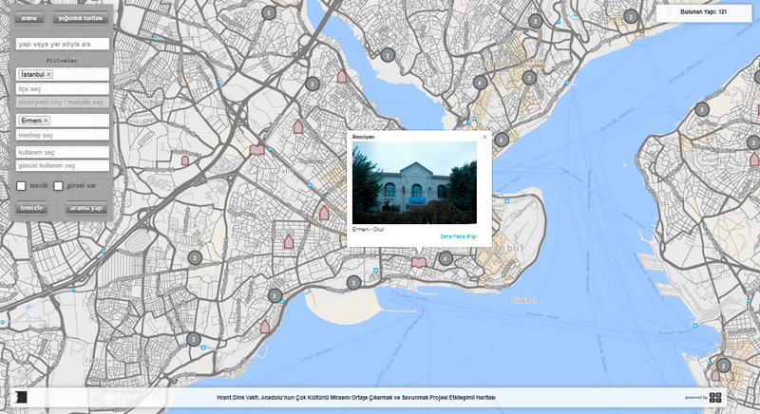Click the Bulunan Yapı: 121 counter
The height and width of the screenshot is (414, 760).
(x=703, y=12)
